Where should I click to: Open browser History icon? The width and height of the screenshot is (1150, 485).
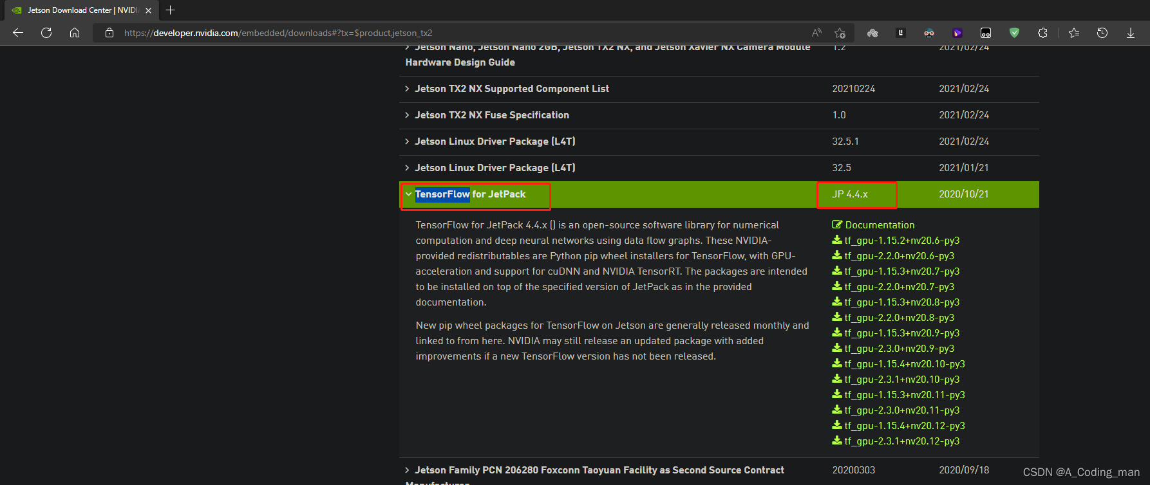tap(1102, 33)
